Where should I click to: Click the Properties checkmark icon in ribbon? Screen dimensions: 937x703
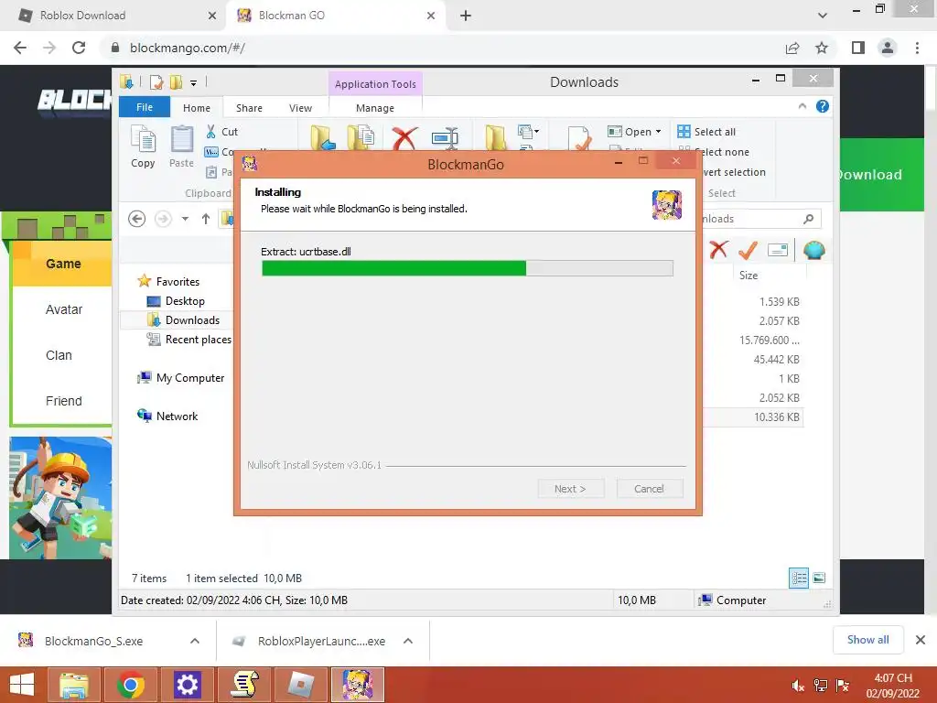coord(579,138)
